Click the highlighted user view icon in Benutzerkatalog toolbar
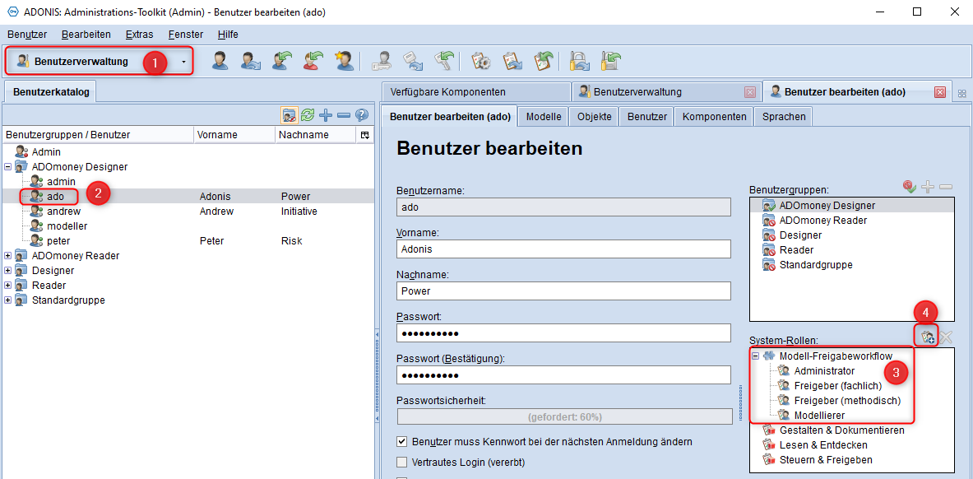 289,114
